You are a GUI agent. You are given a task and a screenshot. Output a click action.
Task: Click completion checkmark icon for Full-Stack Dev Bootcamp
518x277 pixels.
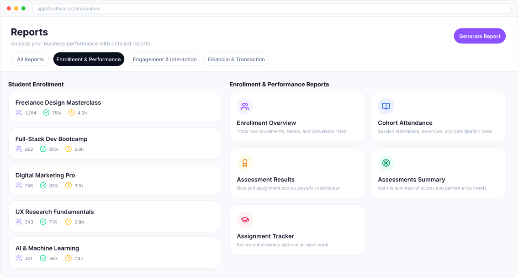coord(43,149)
